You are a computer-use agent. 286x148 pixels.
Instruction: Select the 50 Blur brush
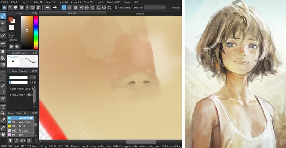[20, 135]
